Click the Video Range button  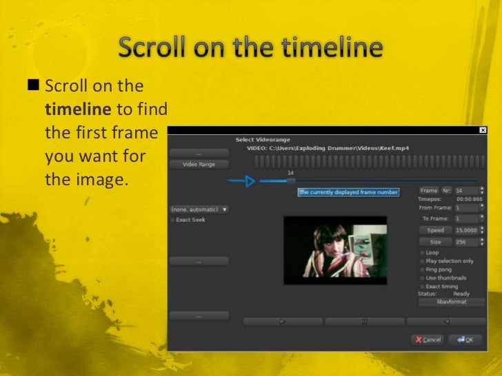tap(199, 165)
